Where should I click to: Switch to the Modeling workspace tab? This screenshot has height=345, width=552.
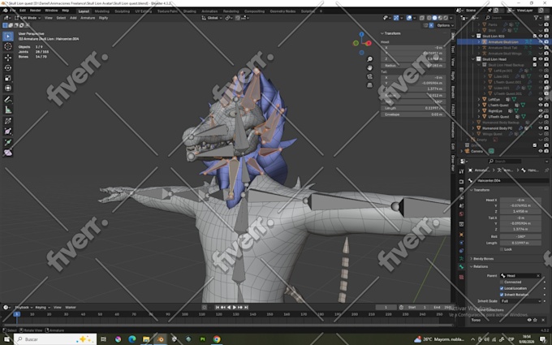click(x=102, y=11)
